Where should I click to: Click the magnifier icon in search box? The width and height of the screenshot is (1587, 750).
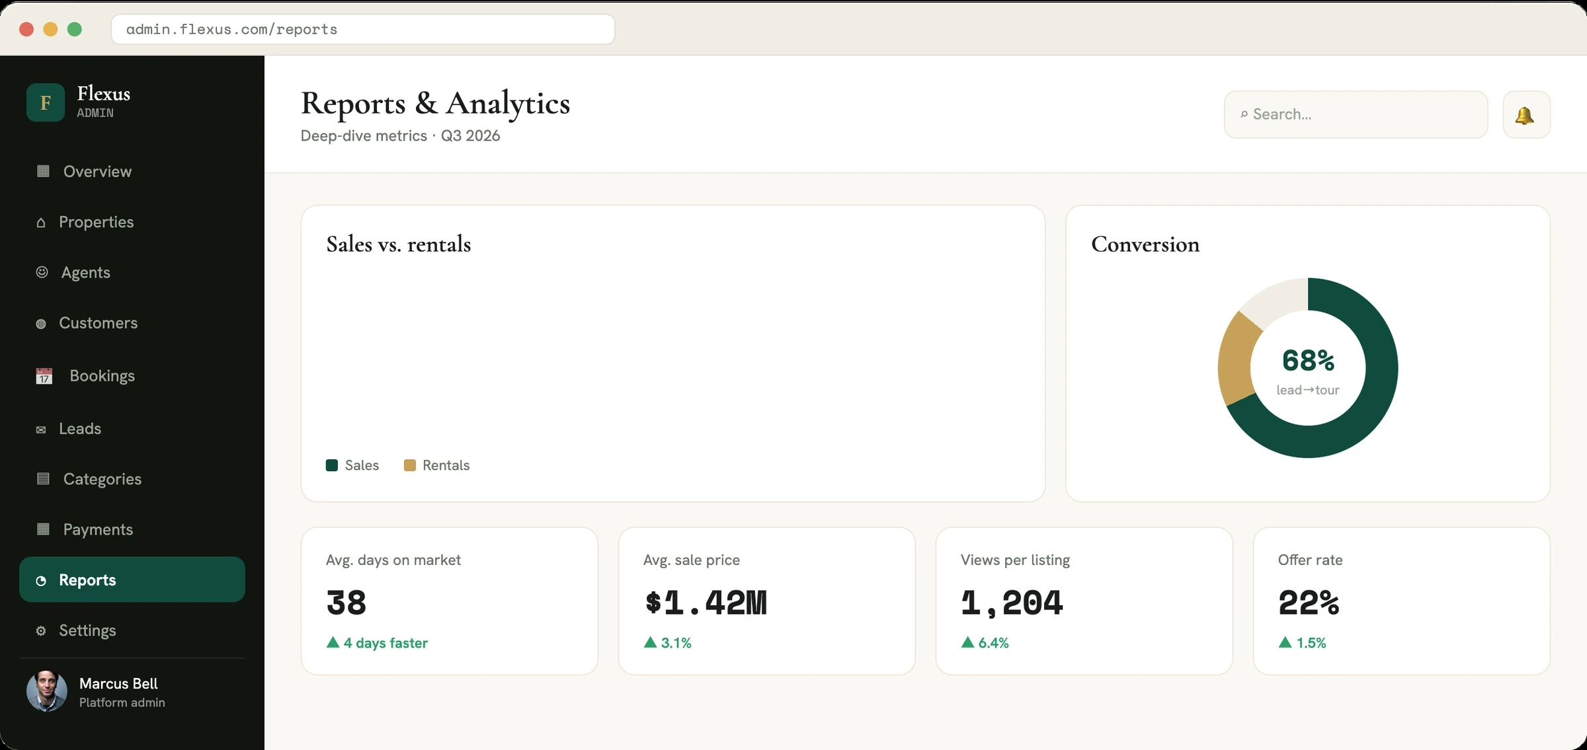point(1244,114)
